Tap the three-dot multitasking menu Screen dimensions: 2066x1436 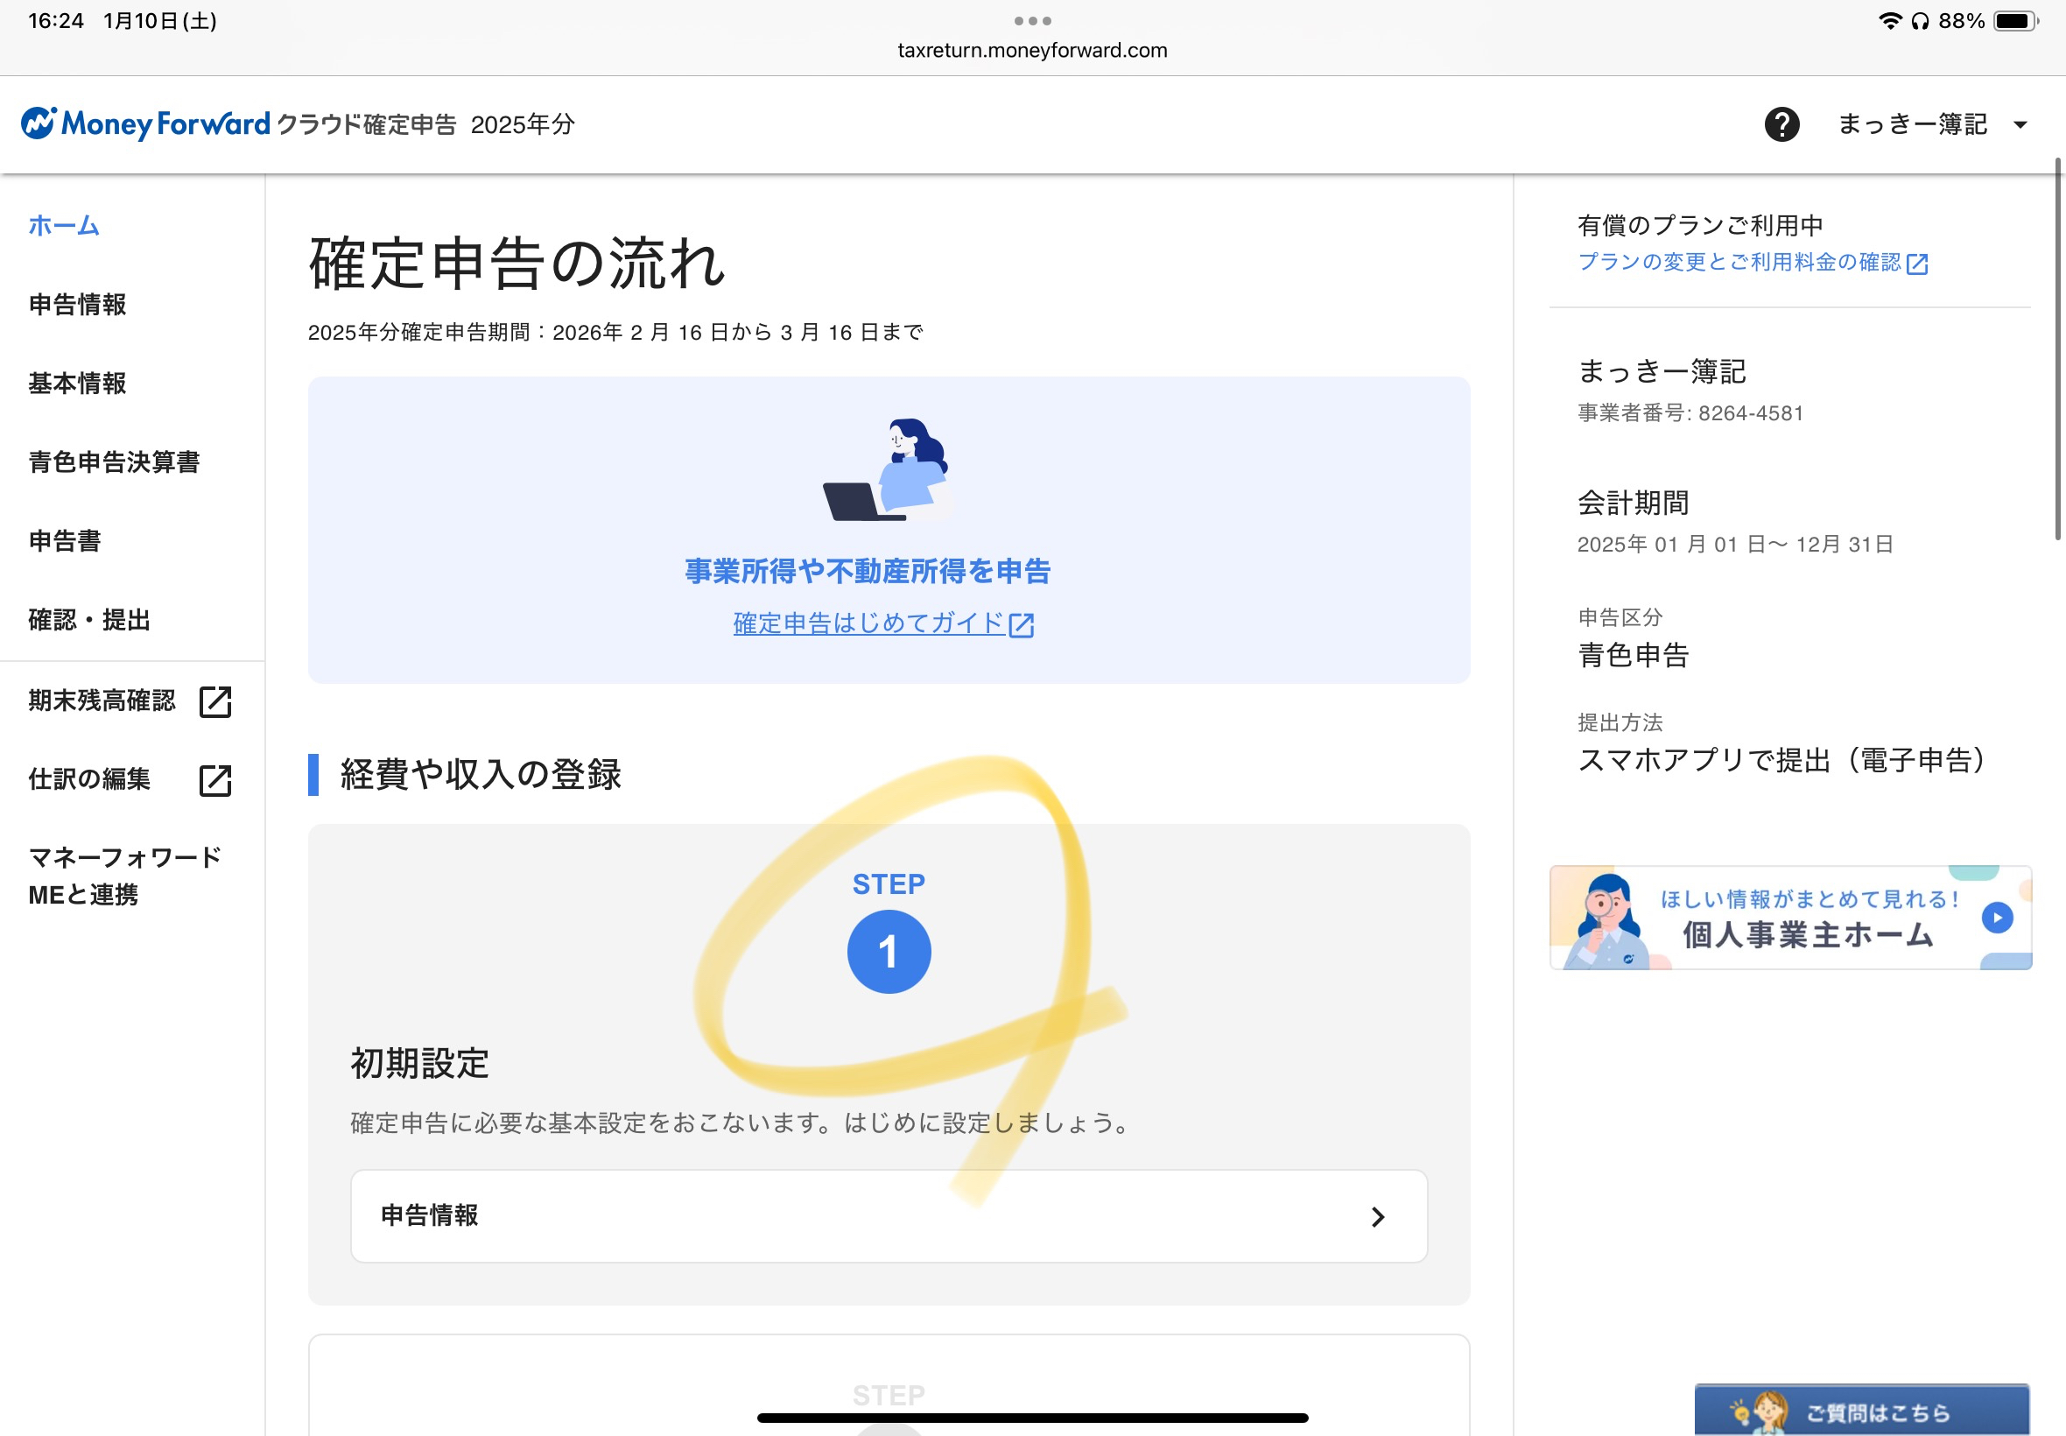click(1032, 21)
